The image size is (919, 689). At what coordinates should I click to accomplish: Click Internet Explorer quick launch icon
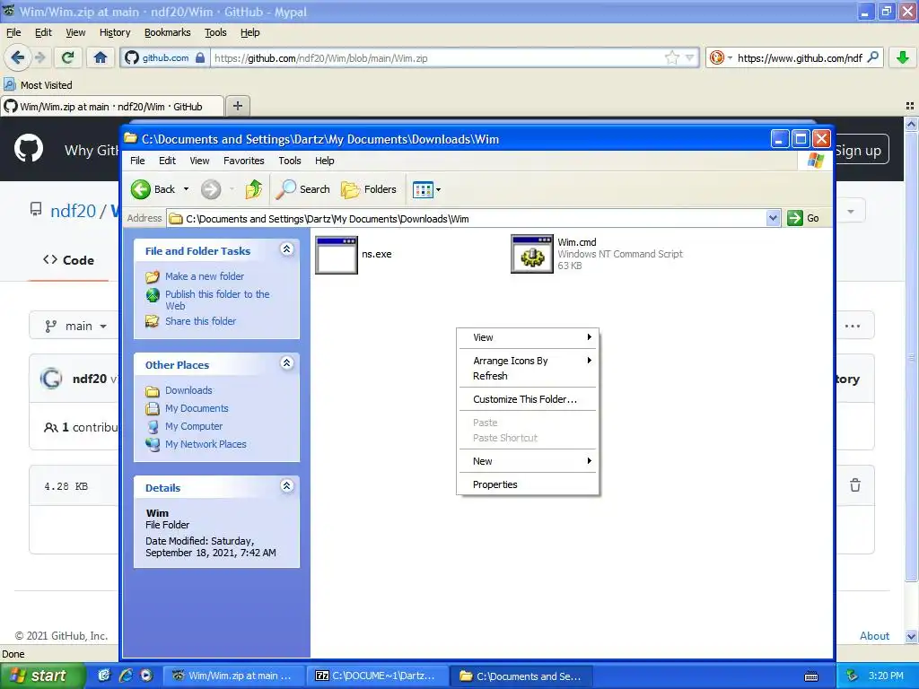point(126,676)
